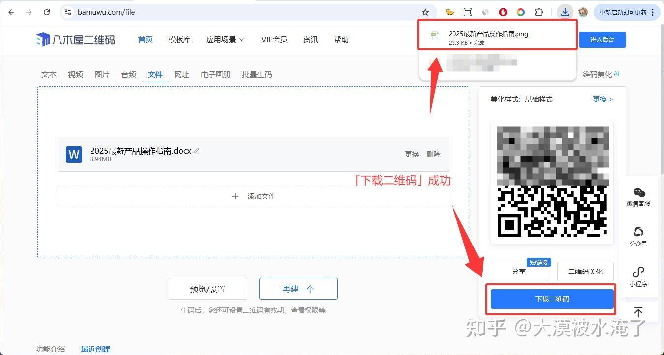Switch to the 功能介绍 tab
664x355 pixels.
click(x=50, y=349)
